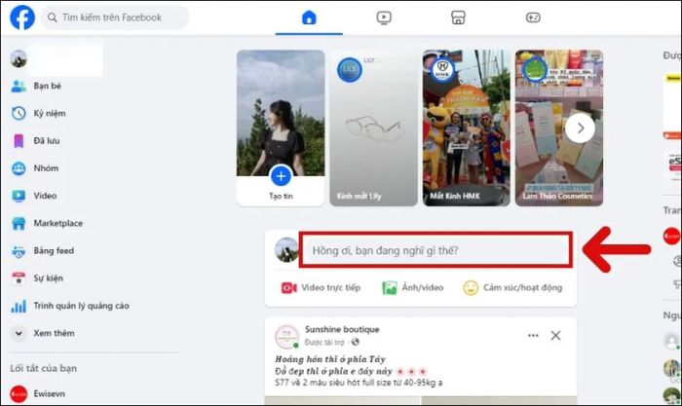
Task: Click next arrow on stories carousel
Action: point(580,129)
